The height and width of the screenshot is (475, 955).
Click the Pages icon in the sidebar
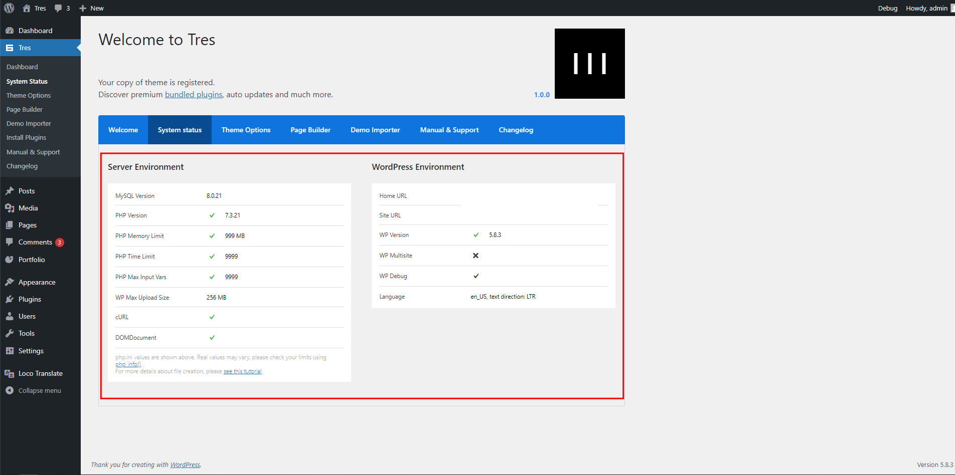tap(10, 225)
